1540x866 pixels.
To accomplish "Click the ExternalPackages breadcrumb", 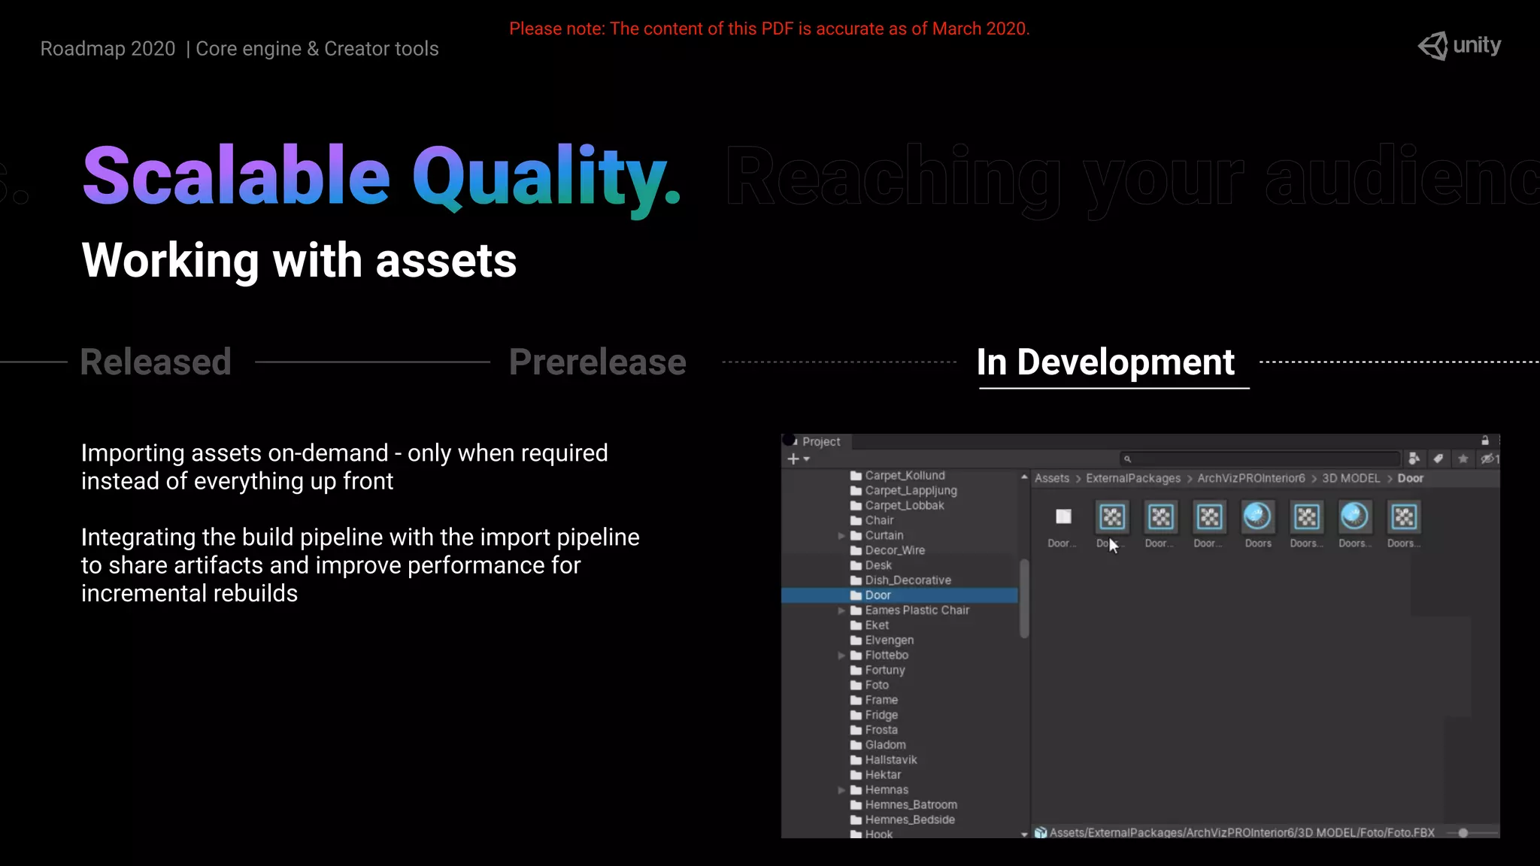I will click(1133, 478).
